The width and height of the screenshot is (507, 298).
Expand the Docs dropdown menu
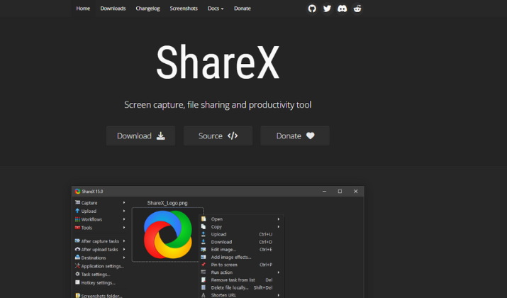[216, 9]
